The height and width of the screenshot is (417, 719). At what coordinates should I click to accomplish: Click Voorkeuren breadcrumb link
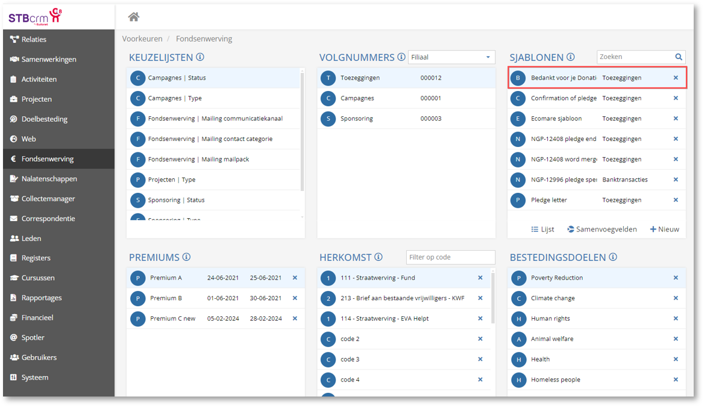(x=142, y=39)
